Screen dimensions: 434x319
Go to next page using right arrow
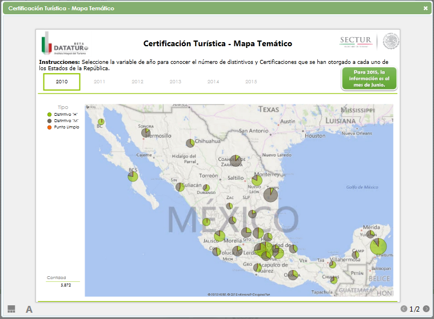tap(426, 309)
